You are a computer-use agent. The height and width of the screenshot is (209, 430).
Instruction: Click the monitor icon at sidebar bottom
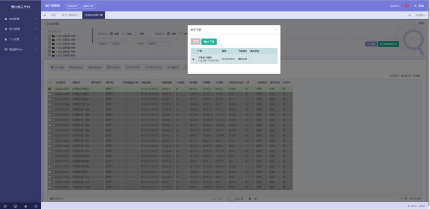pyautogui.click(x=15, y=206)
